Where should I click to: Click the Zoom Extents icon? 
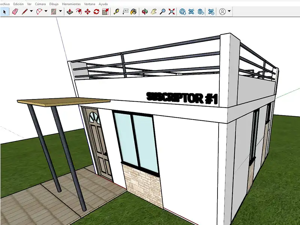coord(172,12)
